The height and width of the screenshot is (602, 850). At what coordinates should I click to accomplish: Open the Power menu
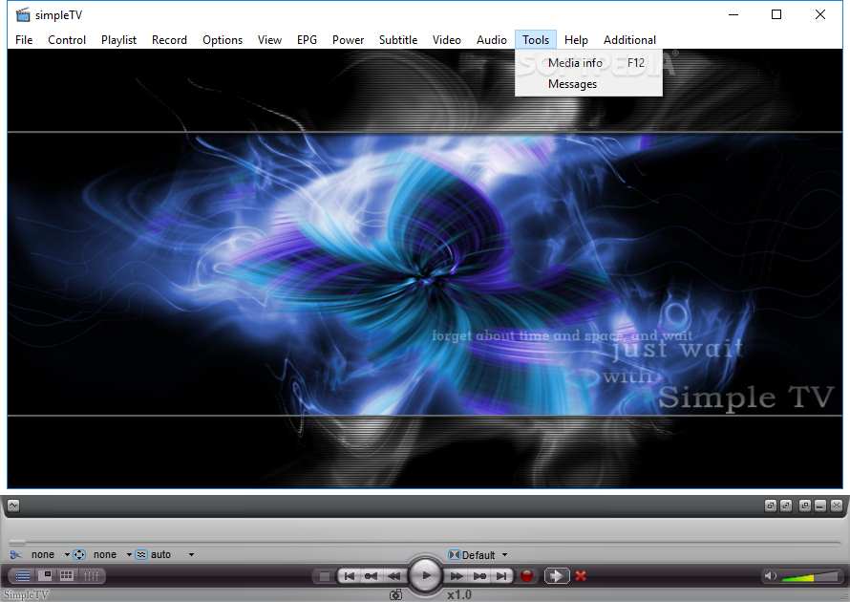click(348, 39)
